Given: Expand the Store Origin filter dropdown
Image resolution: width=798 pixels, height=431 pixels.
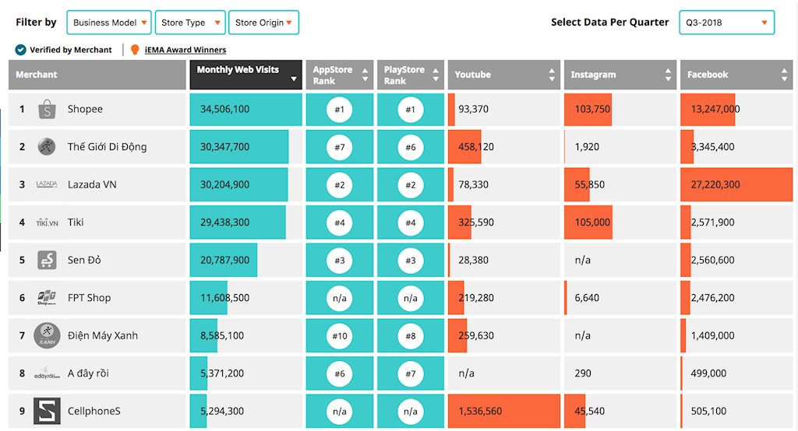Looking at the screenshot, I should [x=263, y=23].
